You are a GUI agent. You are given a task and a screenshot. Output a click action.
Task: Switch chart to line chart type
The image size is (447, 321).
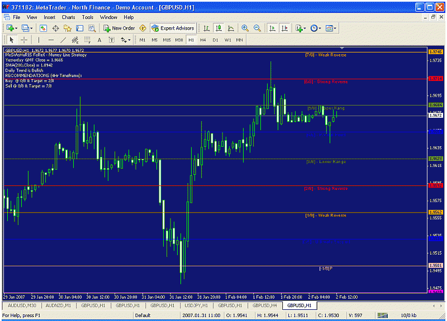[230, 28]
